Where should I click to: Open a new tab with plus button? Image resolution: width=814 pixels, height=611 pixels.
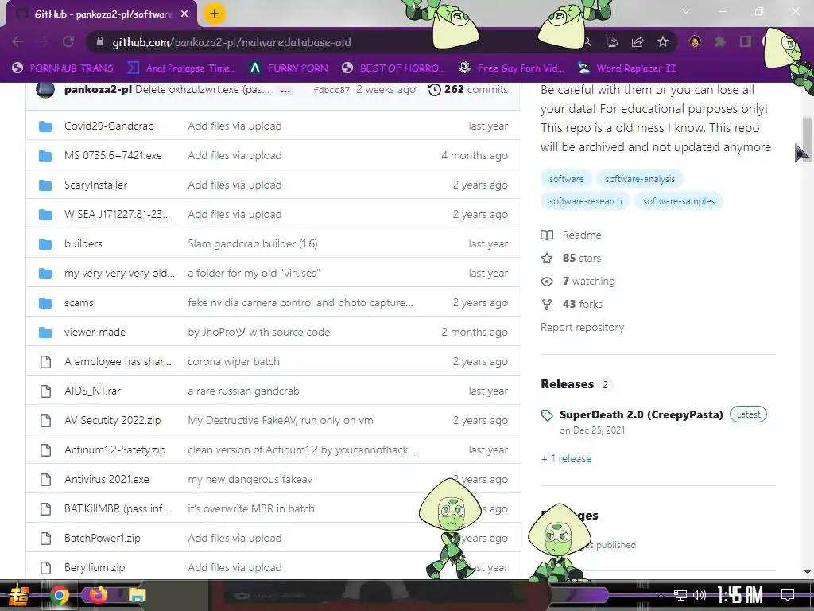pos(215,14)
